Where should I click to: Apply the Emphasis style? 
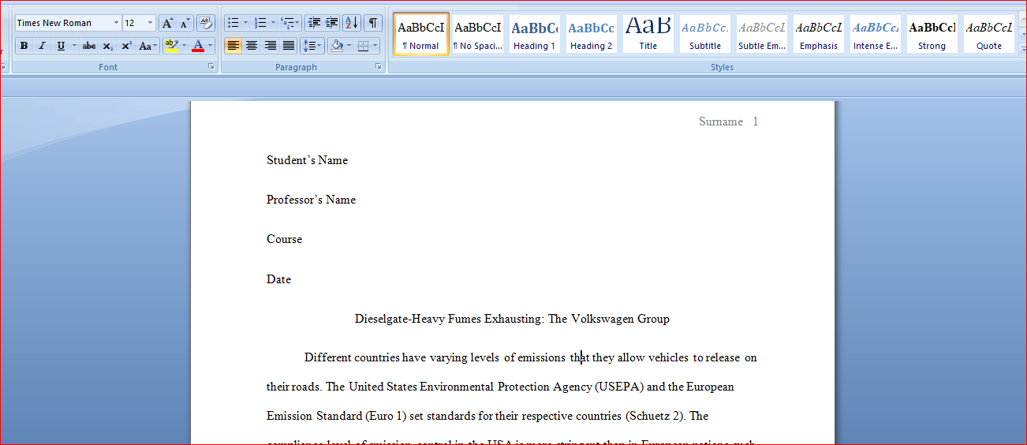click(x=819, y=34)
